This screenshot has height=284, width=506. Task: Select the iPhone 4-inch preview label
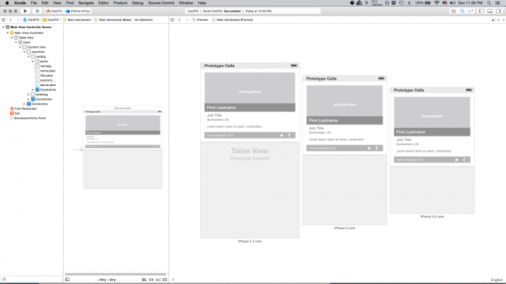[x=344, y=228]
